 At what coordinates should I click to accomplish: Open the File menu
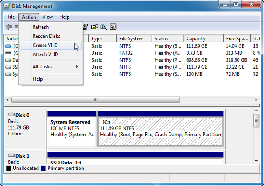coord(11,17)
